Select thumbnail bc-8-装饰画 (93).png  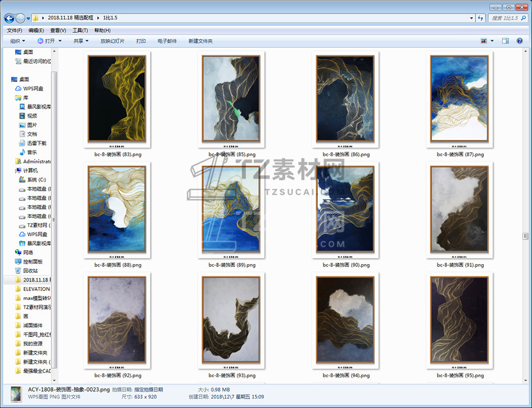point(231,320)
